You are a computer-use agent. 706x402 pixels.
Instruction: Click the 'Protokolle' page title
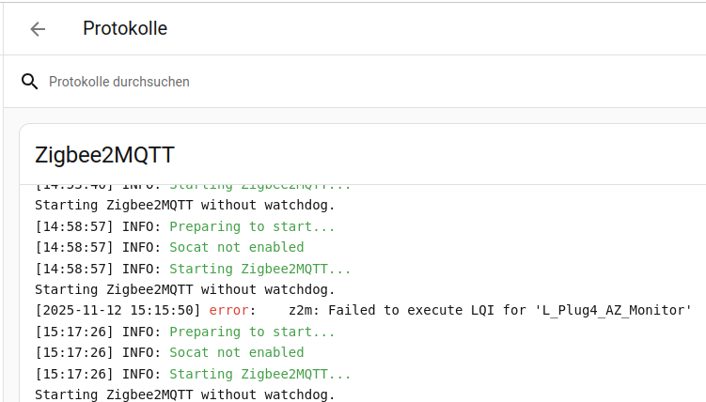125,29
